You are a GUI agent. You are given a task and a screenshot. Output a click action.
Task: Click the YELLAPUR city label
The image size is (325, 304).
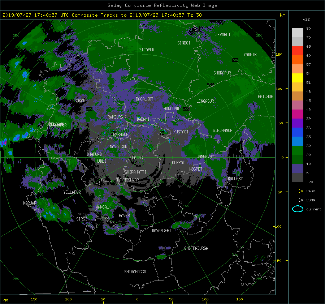[72, 192]
